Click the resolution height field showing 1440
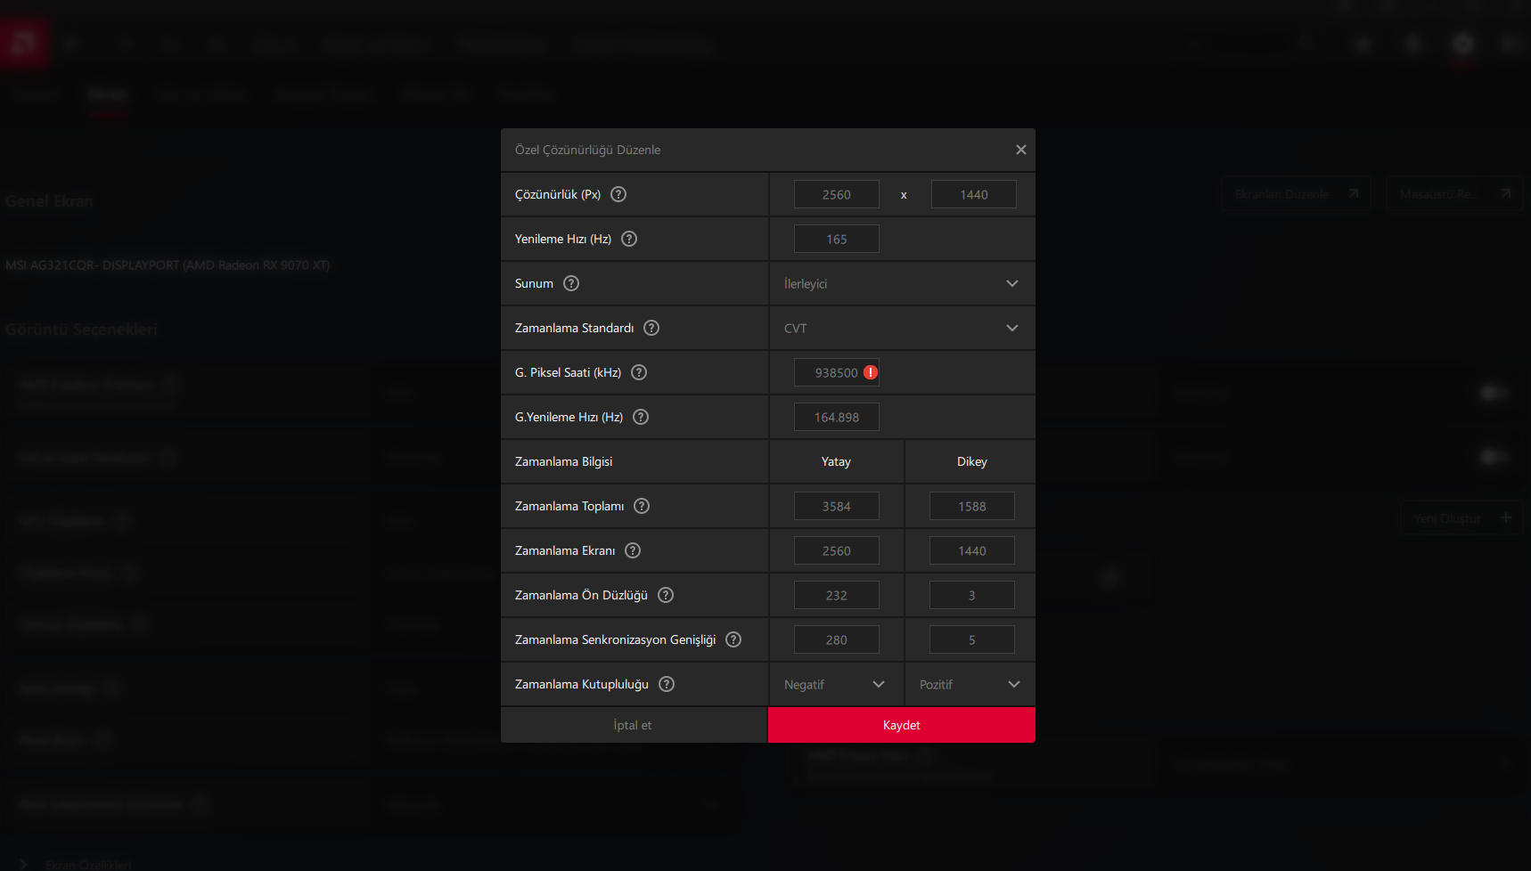1531x871 pixels. click(974, 194)
